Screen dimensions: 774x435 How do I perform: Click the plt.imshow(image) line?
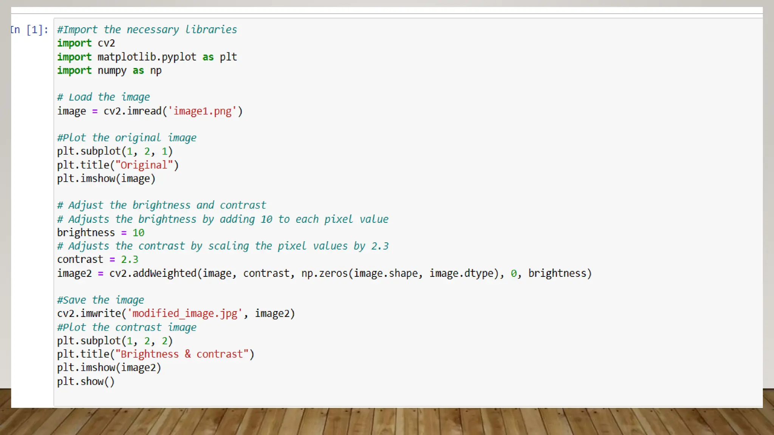click(106, 179)
